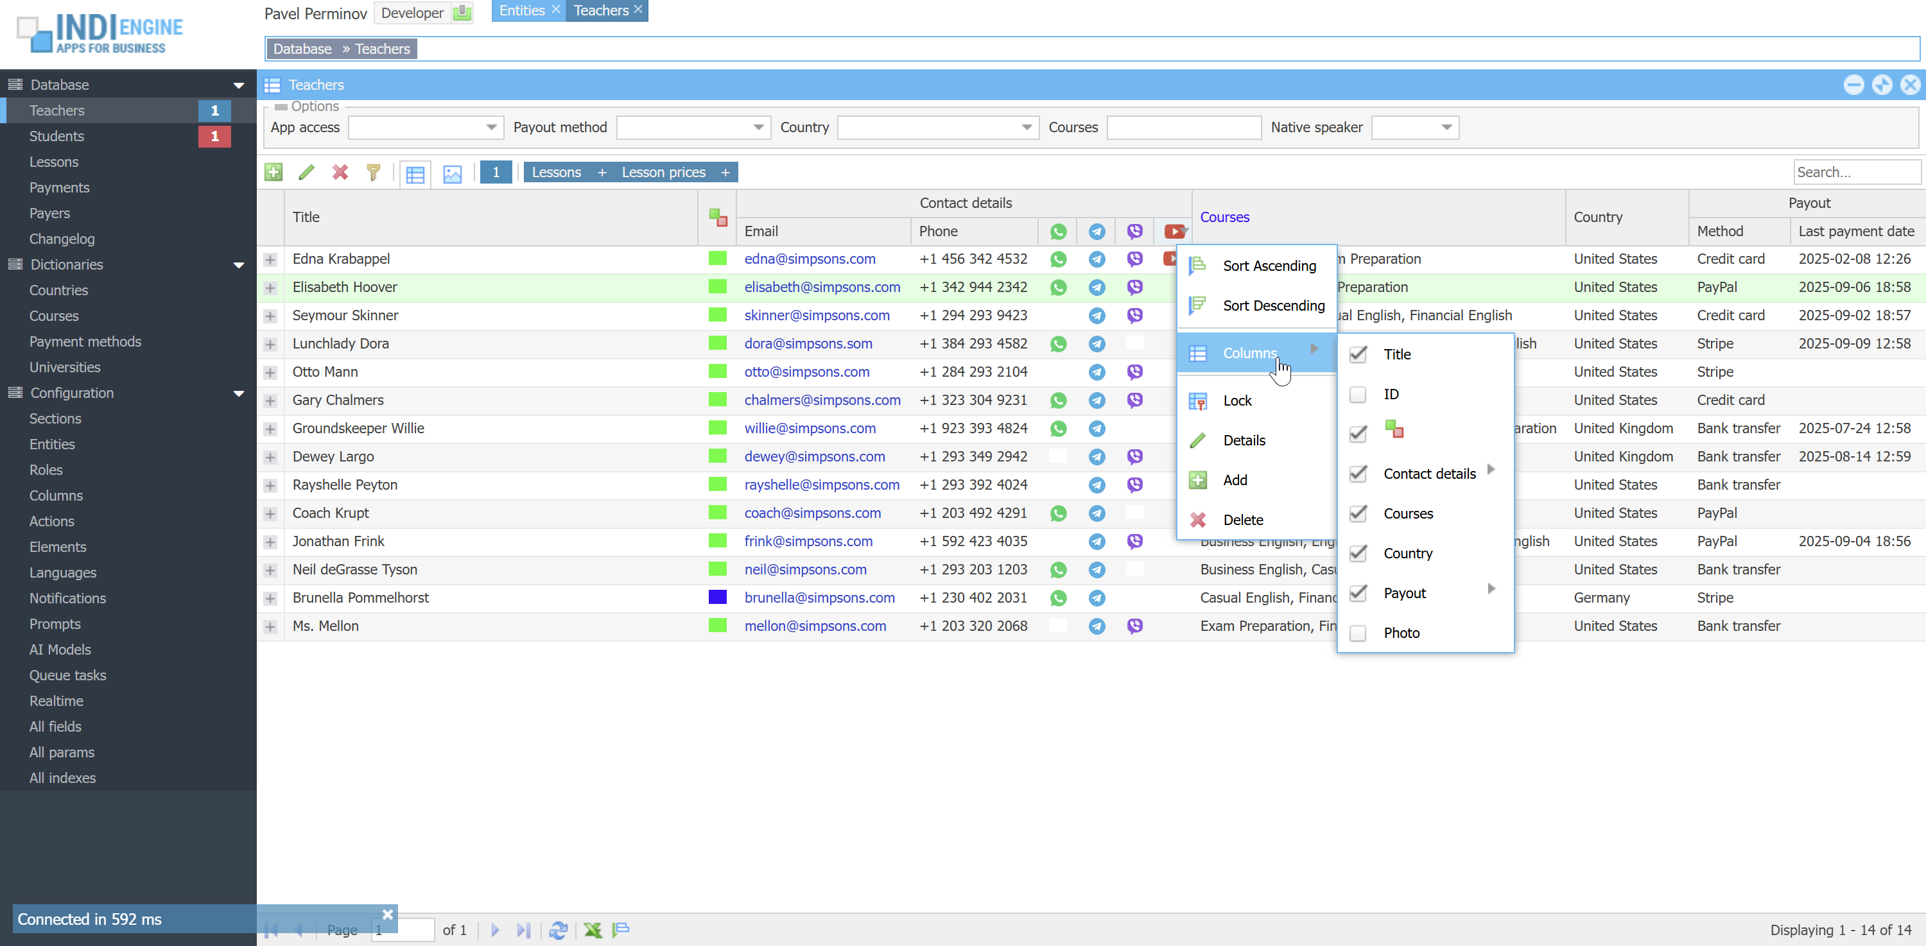
Task: Enable the ID column checkbox
Action: [x=1358, y=394]
